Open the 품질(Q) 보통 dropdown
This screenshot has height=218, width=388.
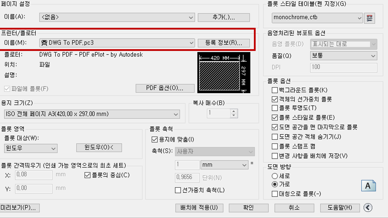click(343, 56)
